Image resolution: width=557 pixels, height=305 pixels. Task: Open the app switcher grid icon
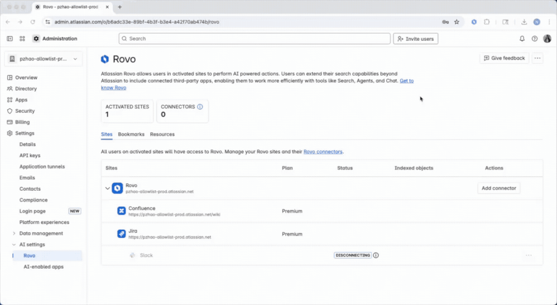22,38
